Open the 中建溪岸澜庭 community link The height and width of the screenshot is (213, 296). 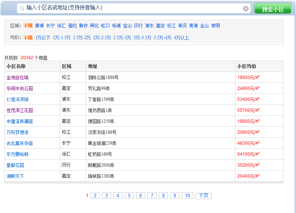[20, 121]
